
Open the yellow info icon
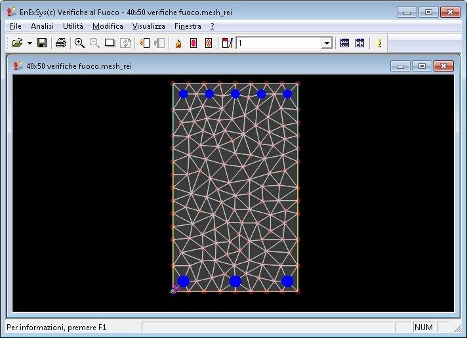379,43
